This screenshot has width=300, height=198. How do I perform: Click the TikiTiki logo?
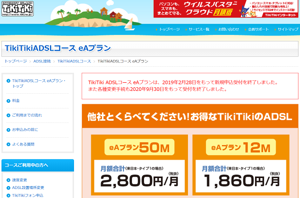point(17,8)
